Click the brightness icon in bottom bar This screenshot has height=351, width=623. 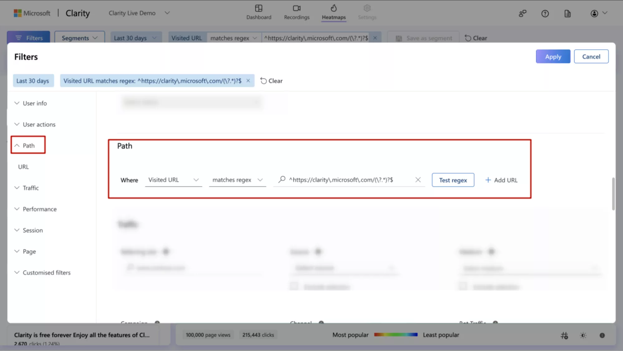(583, 335)
